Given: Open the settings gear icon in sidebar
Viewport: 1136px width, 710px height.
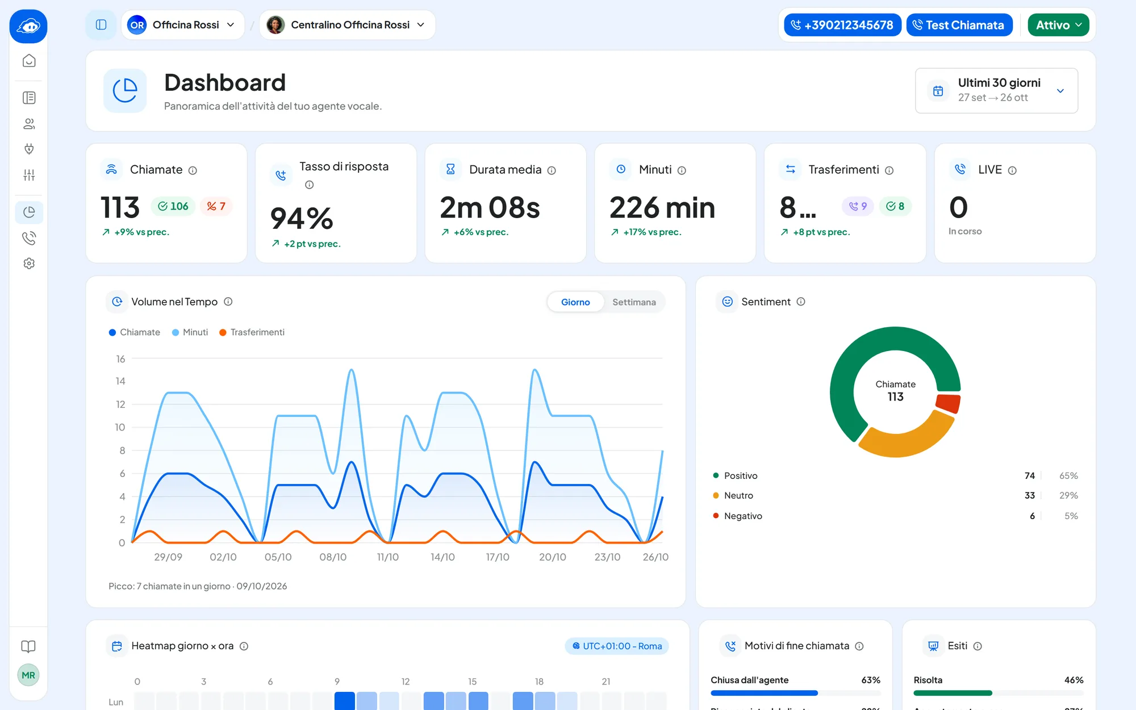Looking at the screenshot, I should coord(29,264).
